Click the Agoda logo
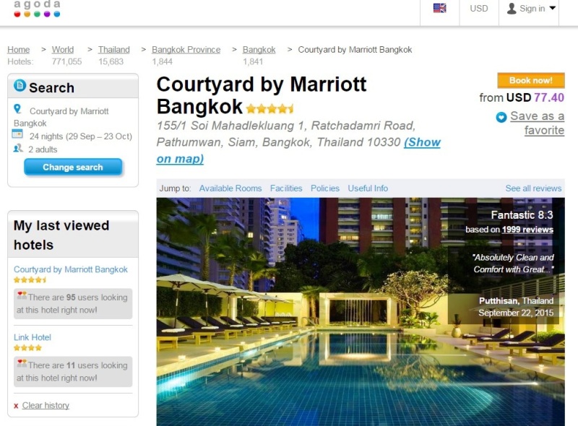 (x=37, y=9)
